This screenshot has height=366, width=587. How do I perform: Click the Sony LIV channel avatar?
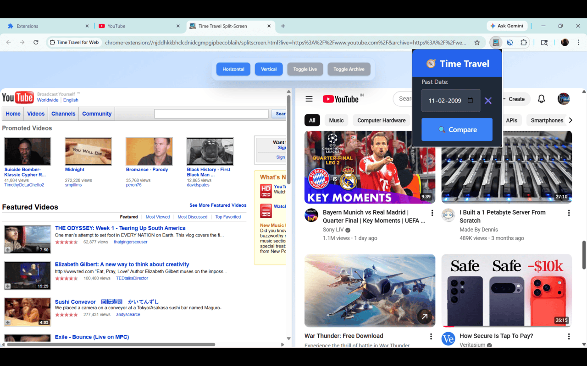tap(311, 215)
